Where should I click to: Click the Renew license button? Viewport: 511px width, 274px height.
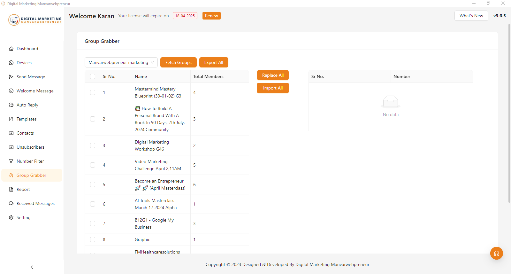pyautogui.click(x=211, y=16)
